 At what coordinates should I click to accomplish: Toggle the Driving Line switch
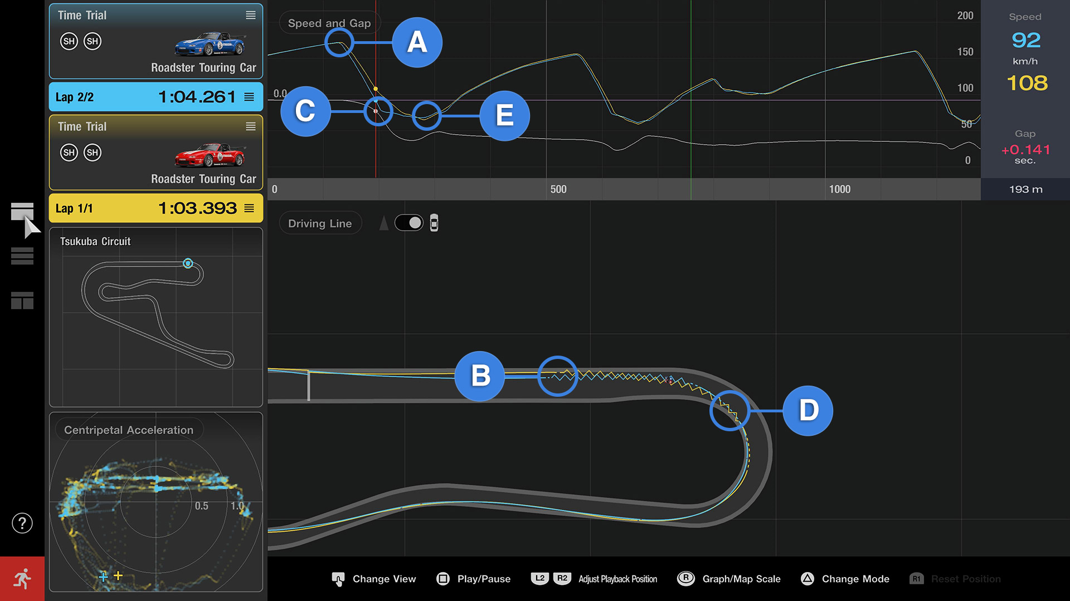[x=409, y=223]
